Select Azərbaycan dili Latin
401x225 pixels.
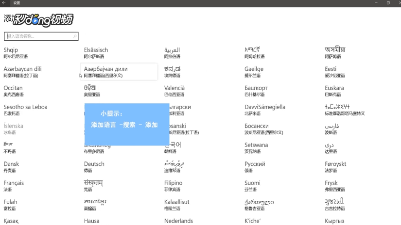click(x=22, y=72)
